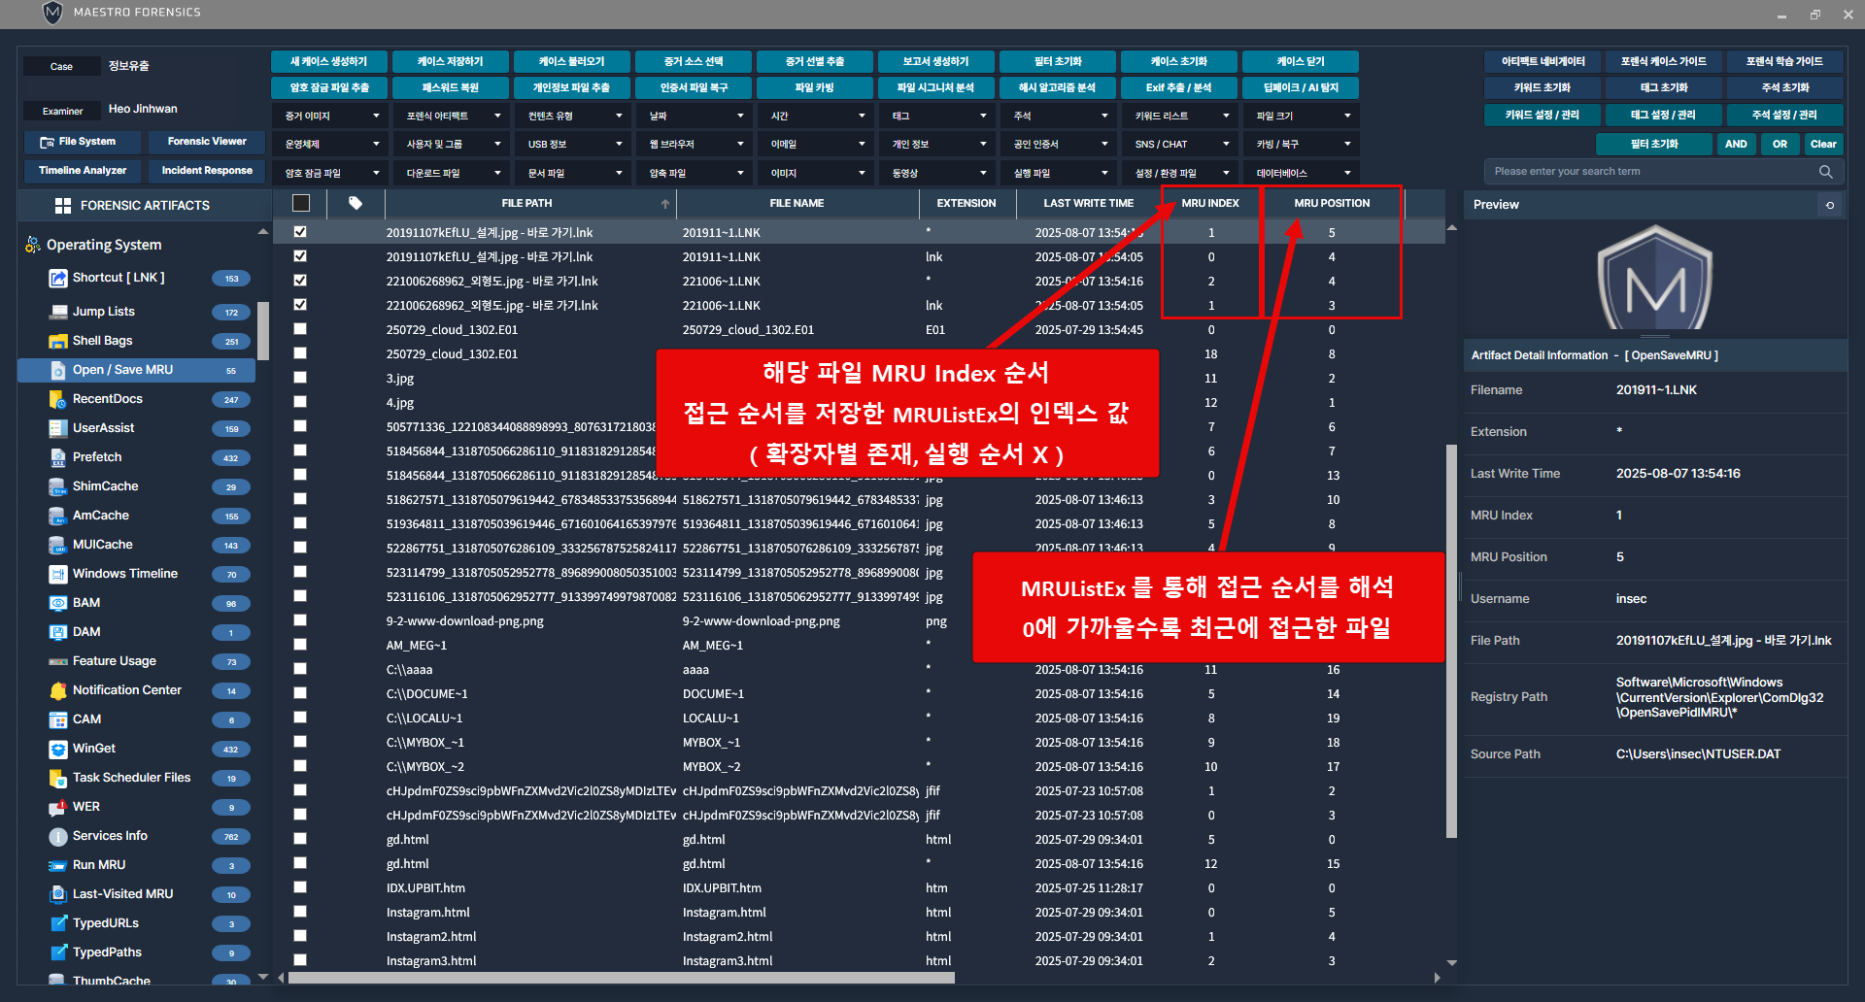The width and height of the screenshot is (1865, 1002).
Task: Click the keyword search input field
Action: coord(1651,172)
